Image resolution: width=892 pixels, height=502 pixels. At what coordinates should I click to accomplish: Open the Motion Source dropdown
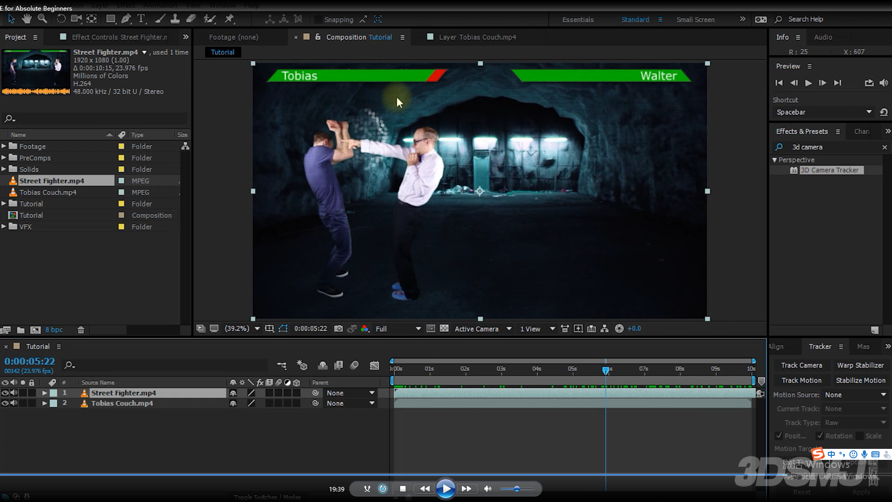[x=855, y=395]
